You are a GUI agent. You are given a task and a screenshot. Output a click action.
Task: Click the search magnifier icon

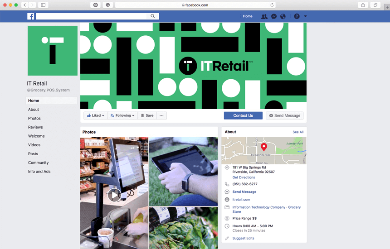(153, 16)
